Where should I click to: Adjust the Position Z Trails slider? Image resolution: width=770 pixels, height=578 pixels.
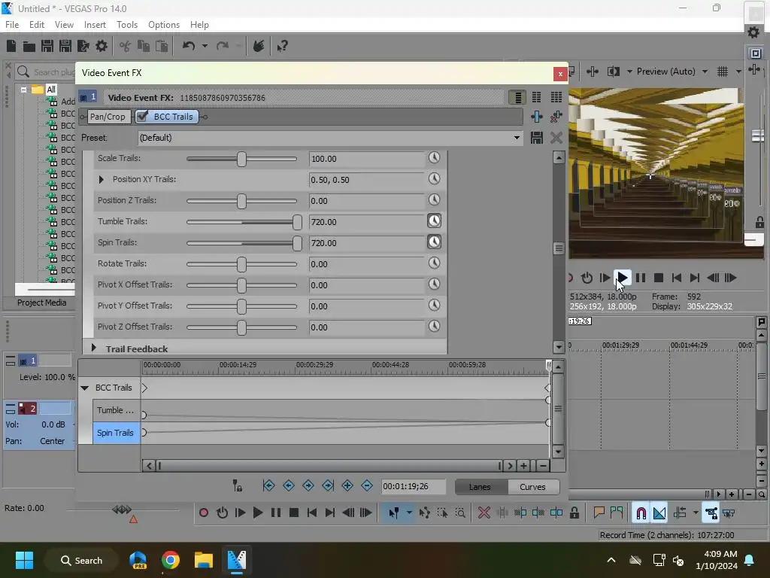click(x=241, y=201)
